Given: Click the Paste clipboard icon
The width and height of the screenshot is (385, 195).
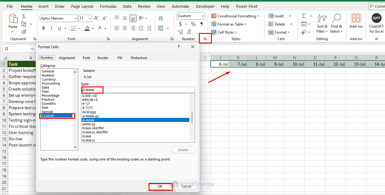Looking at the screenshot, I should click(x=13, y=18).
